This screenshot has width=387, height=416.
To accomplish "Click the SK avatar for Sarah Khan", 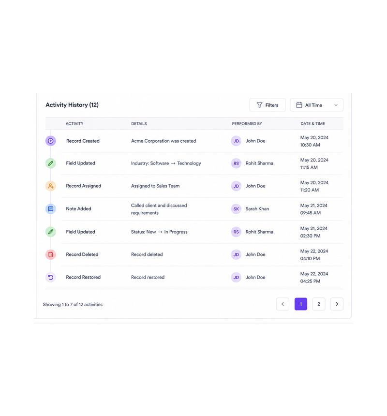I will [x=236, y=209].
